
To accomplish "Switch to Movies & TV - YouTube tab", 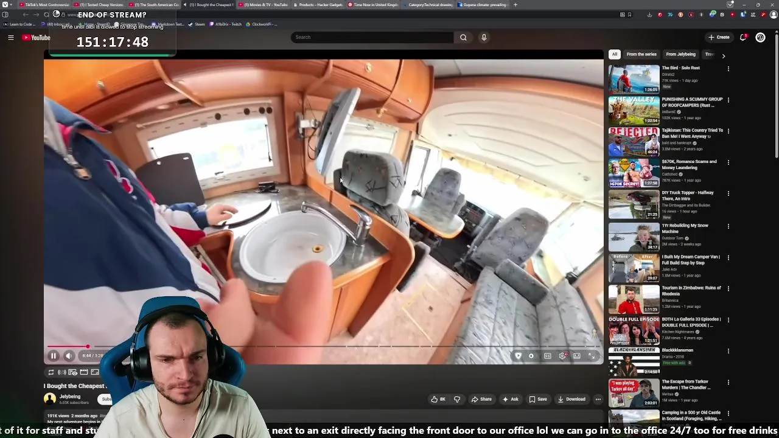I will [263, 5].
